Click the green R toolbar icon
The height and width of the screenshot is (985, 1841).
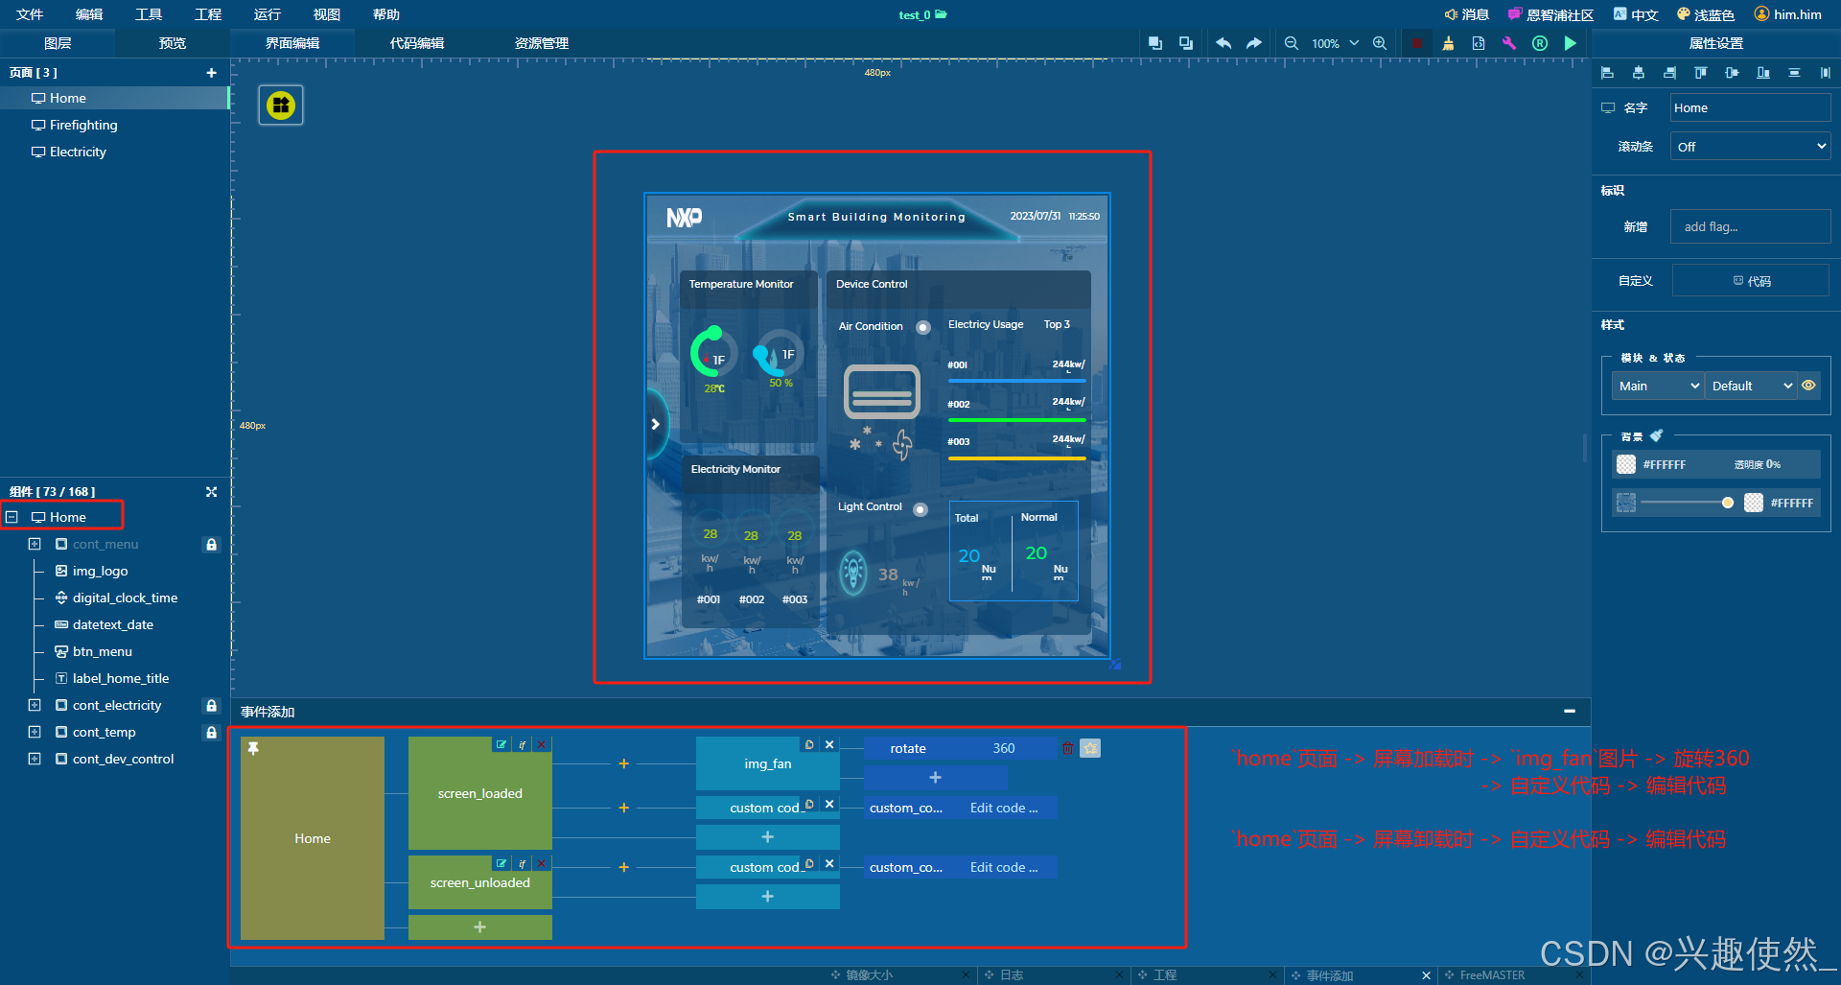point(1540,43)
